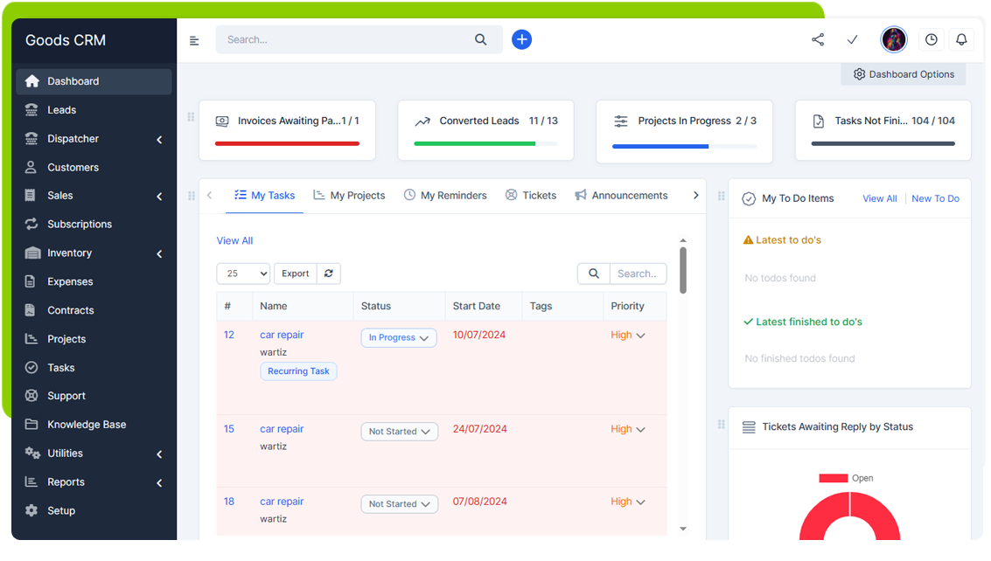Image resolution: width=991 pixels, height=561 pixels.
Task: Expand the Utilities submenu
Action: 159,454
